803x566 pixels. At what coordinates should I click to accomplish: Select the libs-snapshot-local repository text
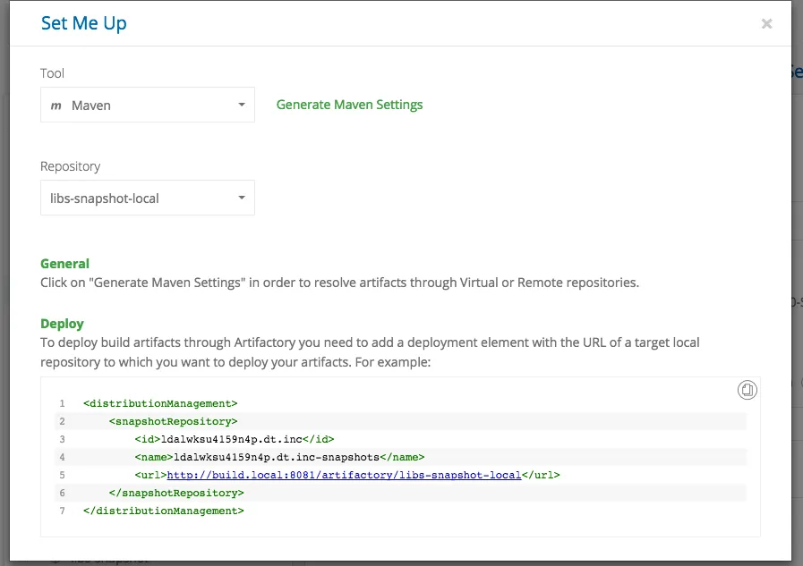point(105,199)
